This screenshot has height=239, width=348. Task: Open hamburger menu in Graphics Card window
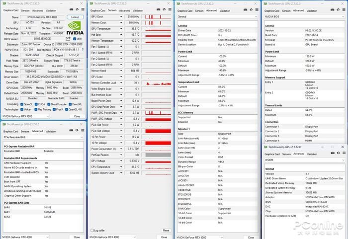coord(83,9)
